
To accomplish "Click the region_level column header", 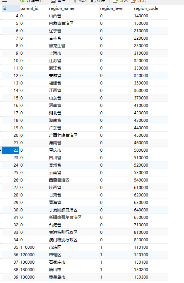I will (116, 8).
